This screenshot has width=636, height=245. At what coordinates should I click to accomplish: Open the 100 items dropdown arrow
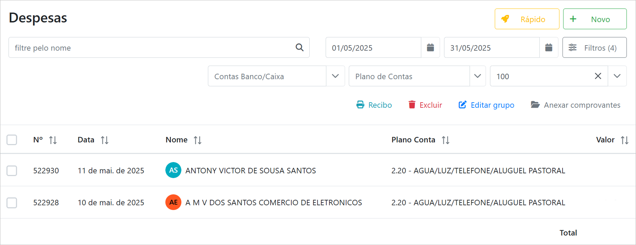(x=617, y=76)
